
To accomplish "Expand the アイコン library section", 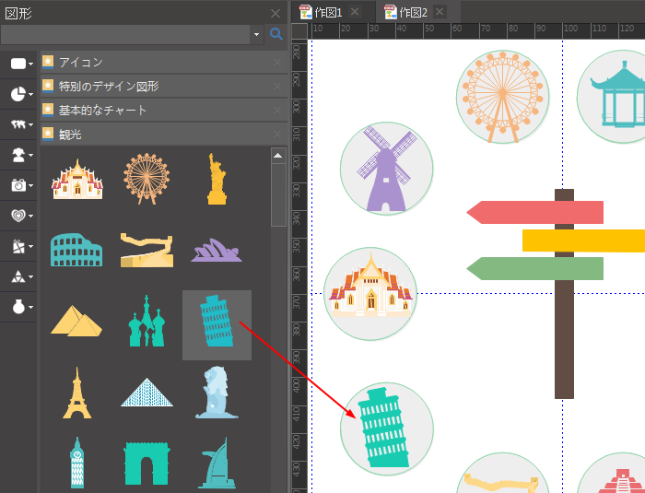I will point(81,63).
